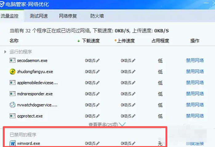
Task: Edit upload limit pencil for winword.exe
Action: point(133,143)
